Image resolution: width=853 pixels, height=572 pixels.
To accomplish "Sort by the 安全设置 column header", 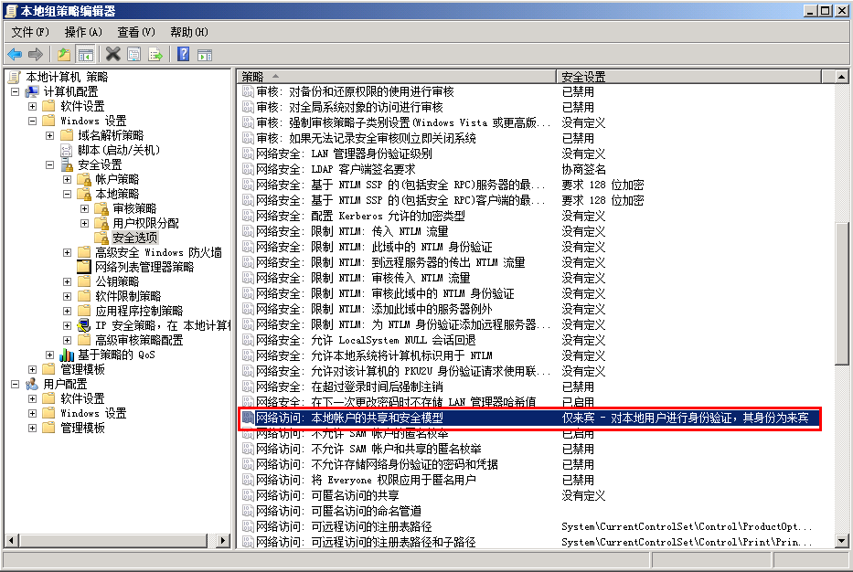I will (688, 76).
